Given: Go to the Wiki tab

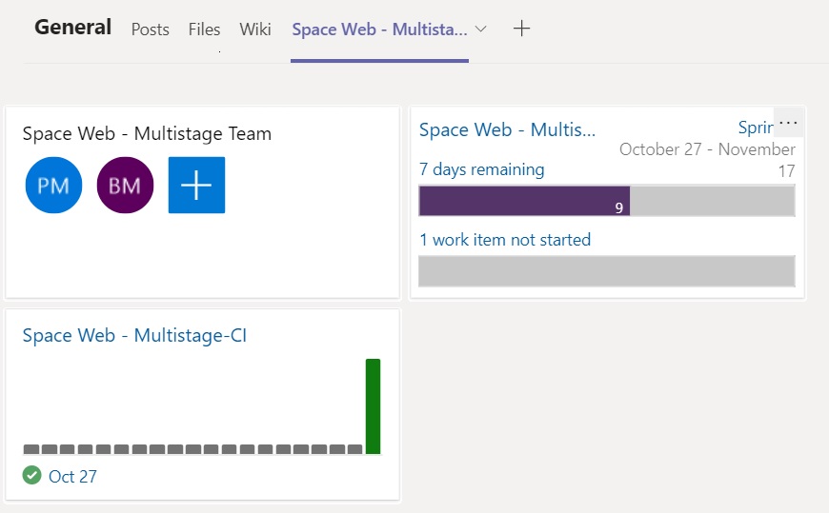Looking at the screenshot, I should click(255, 30).
